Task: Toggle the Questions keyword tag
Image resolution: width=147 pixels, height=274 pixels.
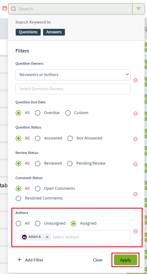Action: tap(28, 32)
